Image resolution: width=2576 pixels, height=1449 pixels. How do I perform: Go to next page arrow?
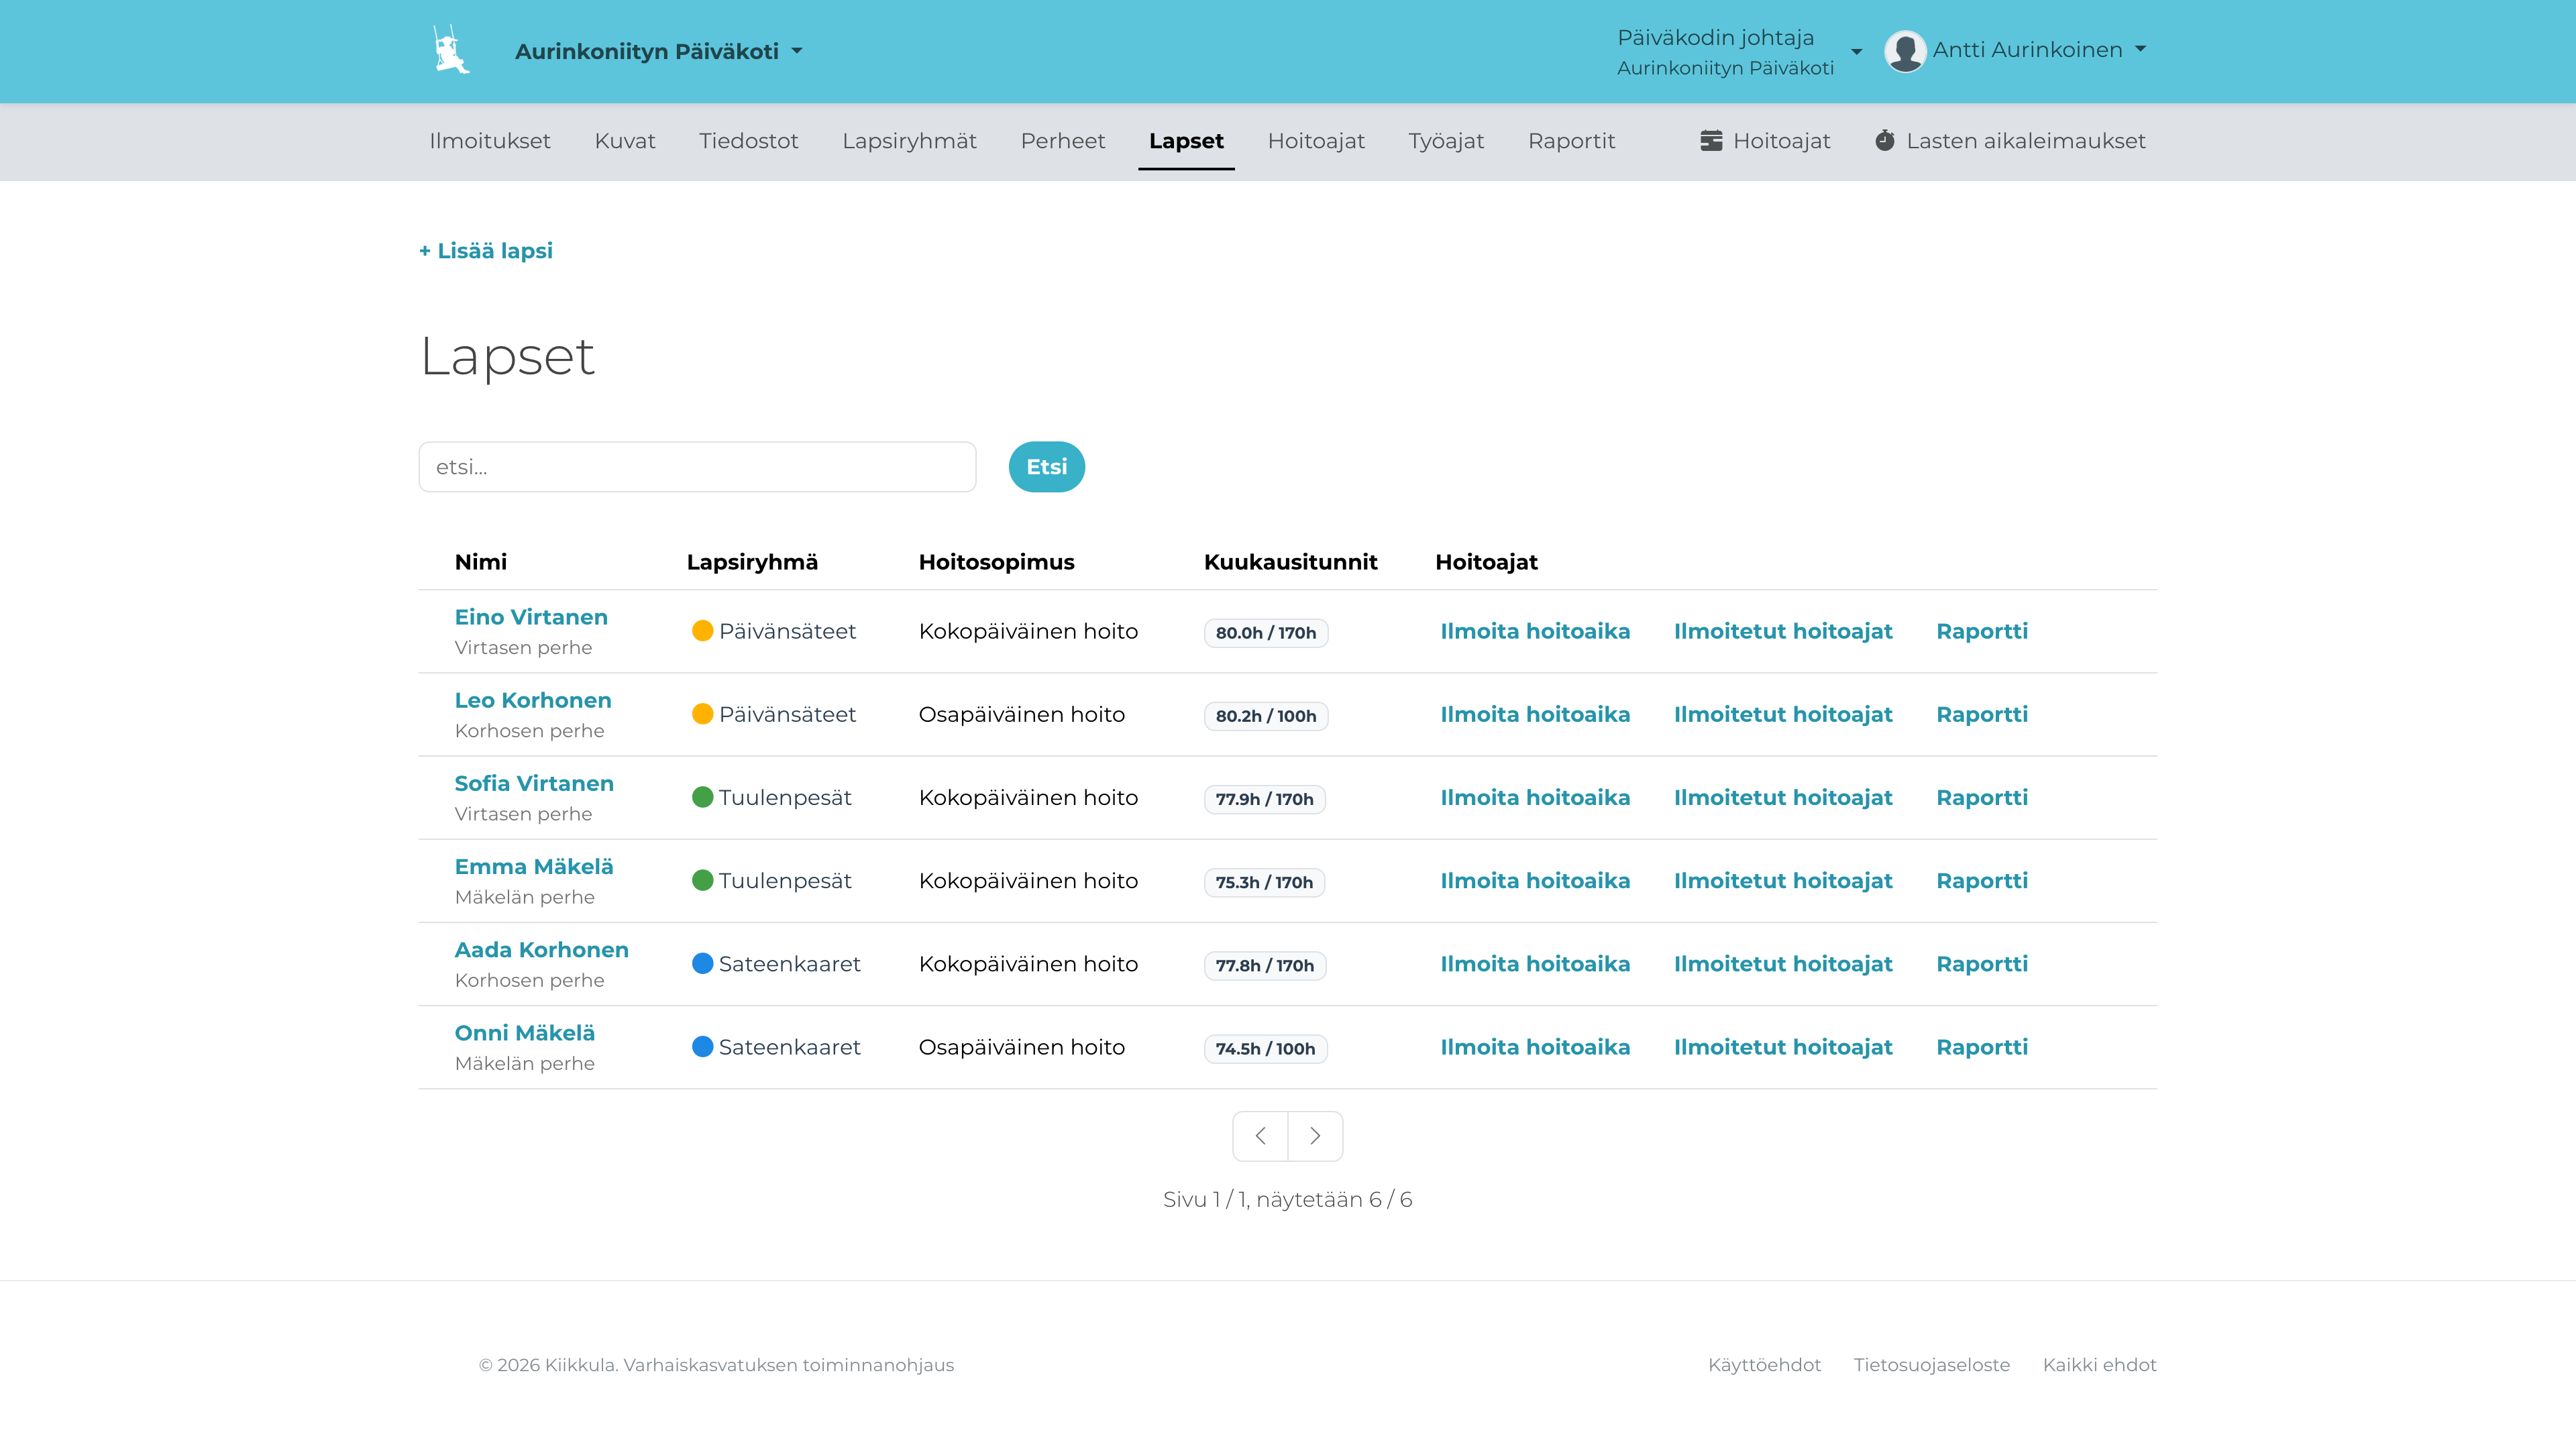[x=1315, y=1136]
